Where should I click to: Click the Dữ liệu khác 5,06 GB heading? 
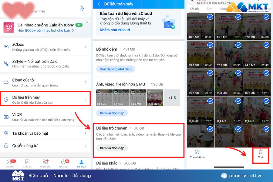point(116,163)
